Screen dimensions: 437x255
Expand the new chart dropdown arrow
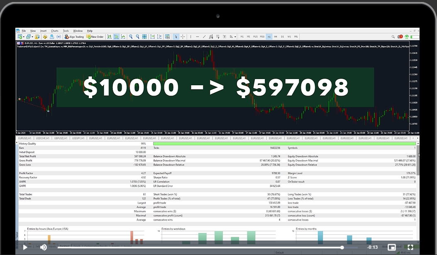[x=24, y=37]
